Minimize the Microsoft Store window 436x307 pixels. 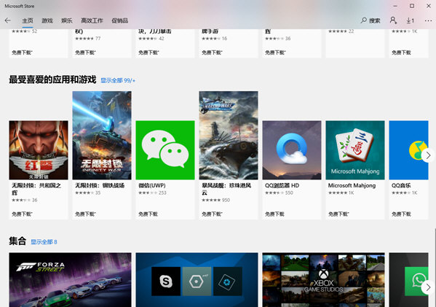(395, 6)
